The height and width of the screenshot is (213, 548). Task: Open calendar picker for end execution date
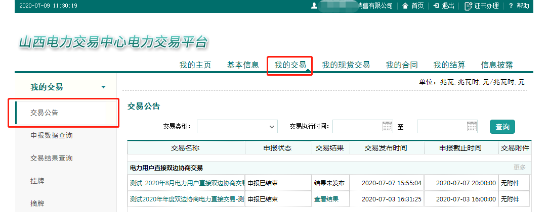pyautogui.click(x=472, y=127)
